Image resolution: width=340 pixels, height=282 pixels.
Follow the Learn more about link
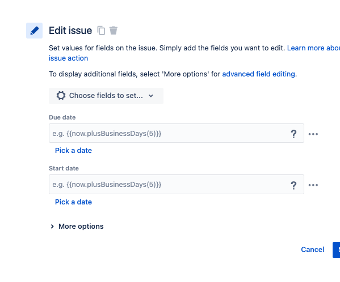313,48
